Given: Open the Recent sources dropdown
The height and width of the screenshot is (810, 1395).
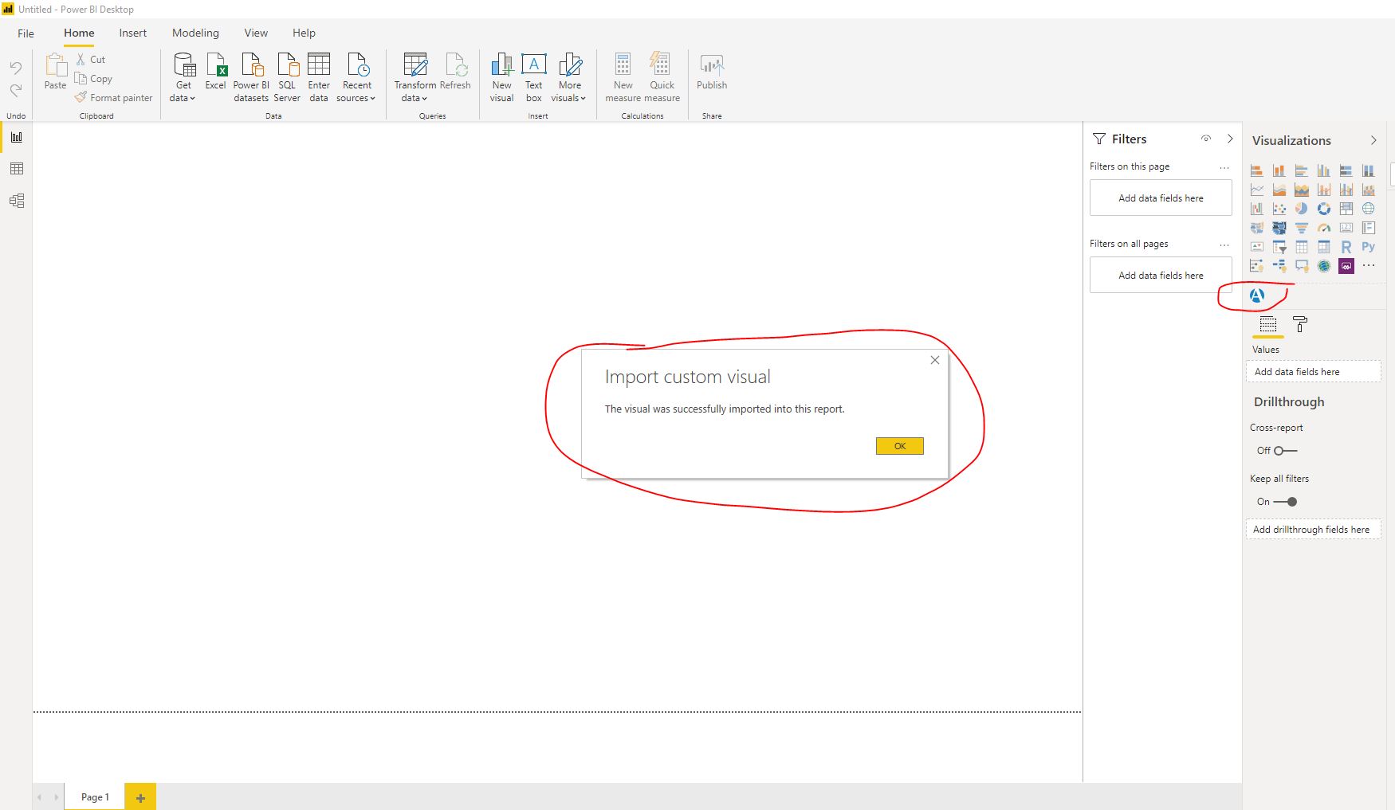Looking at the screenshot, I should click(356, 78).
